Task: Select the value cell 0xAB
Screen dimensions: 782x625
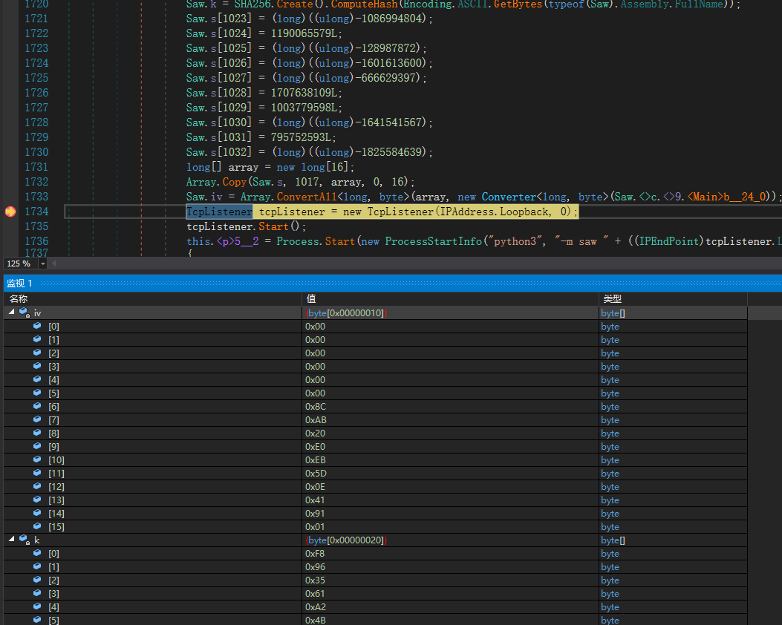Action: [x=450, y=420]
